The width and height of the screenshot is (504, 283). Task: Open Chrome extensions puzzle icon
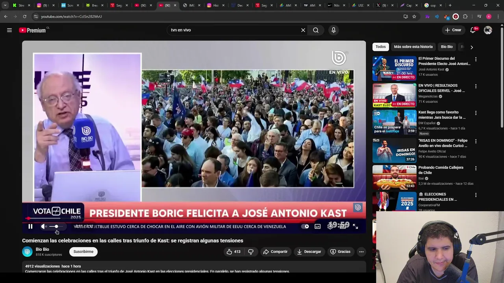click(x=465, y=17)
